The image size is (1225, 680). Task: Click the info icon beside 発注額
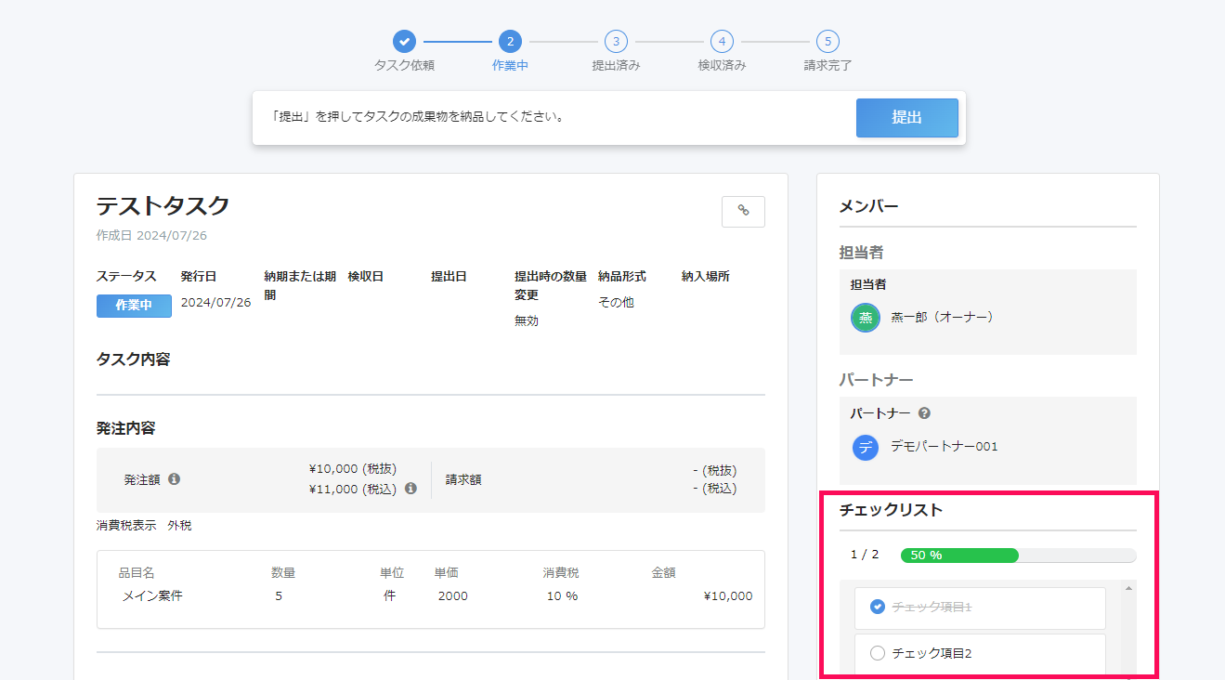click(x=174, y=479)
